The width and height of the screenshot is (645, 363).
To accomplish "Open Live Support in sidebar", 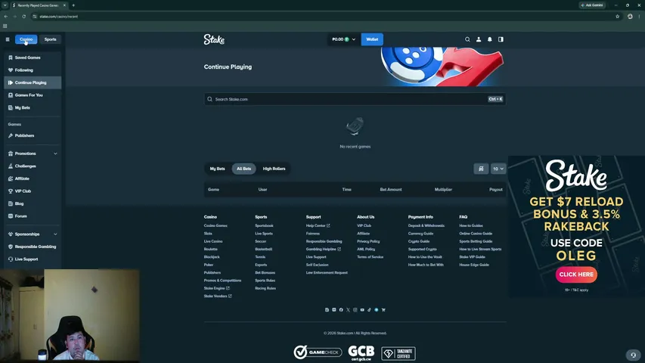I will coord(33,259).
